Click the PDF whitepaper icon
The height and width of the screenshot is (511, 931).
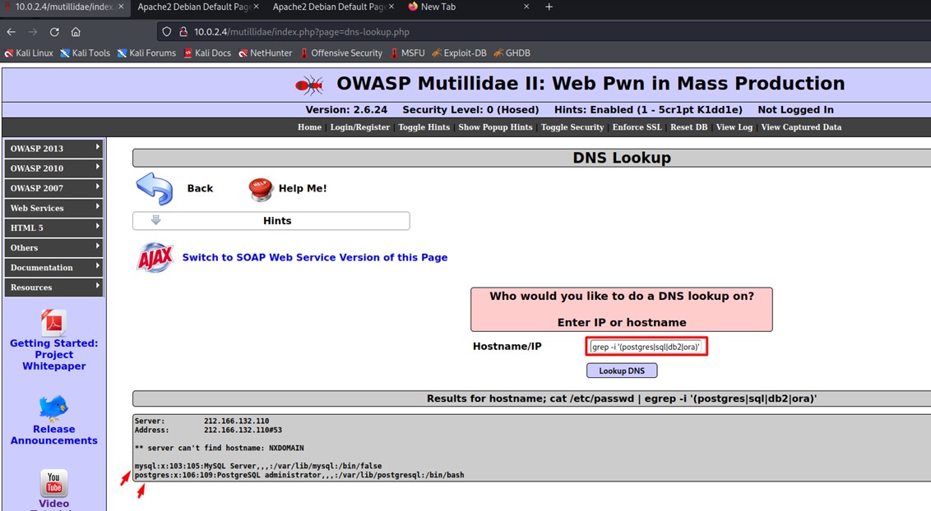tap(54, 323)
